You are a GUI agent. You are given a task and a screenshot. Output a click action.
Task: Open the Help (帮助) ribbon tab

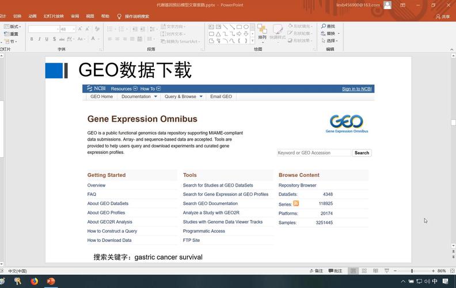coord(105,16)
